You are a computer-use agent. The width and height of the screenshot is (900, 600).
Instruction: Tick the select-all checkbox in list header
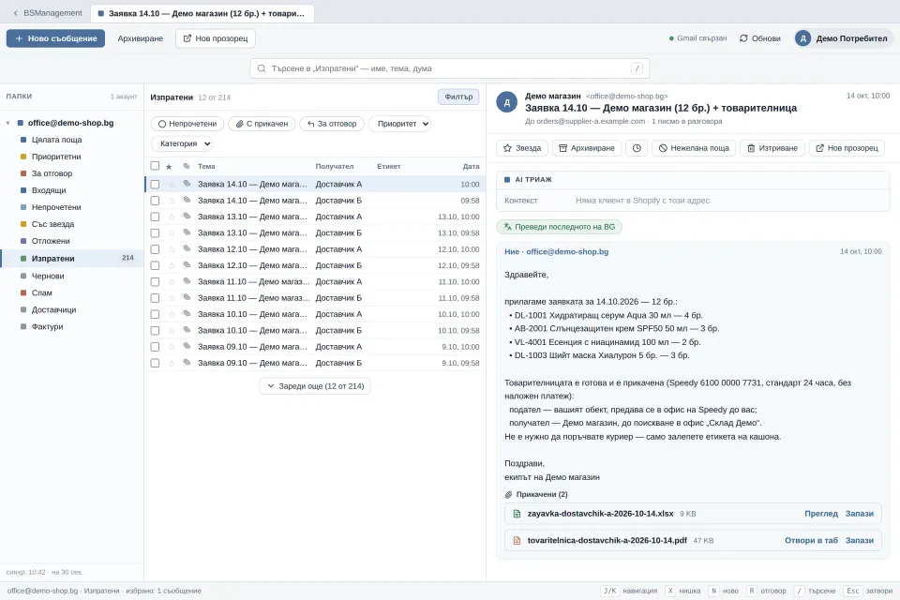point(155,166)
